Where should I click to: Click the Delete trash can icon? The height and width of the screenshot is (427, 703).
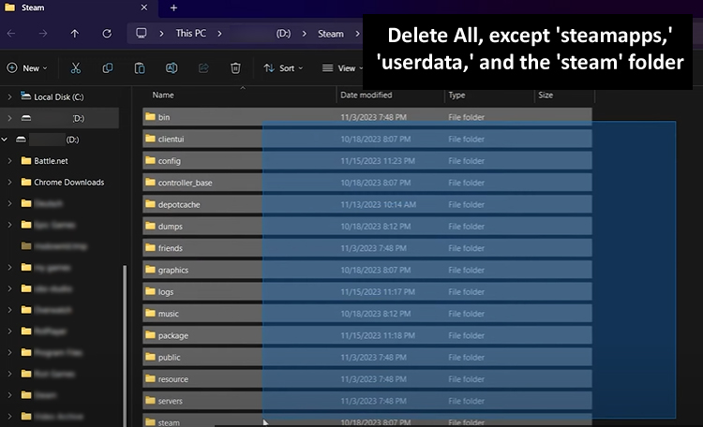click(x=235, y=68)
